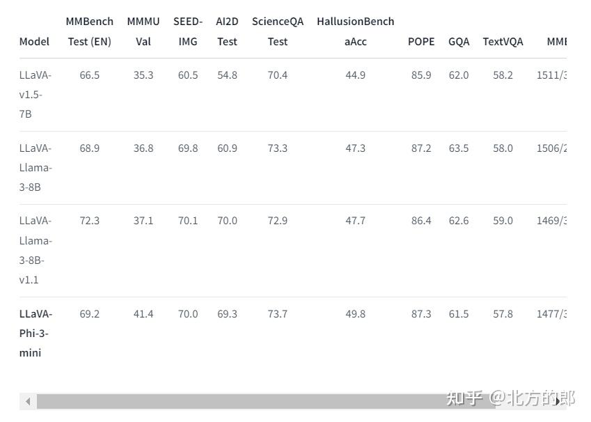
Task: Click the LLaVA-v1.5-7B model name
Action: [x=35, y=94]
